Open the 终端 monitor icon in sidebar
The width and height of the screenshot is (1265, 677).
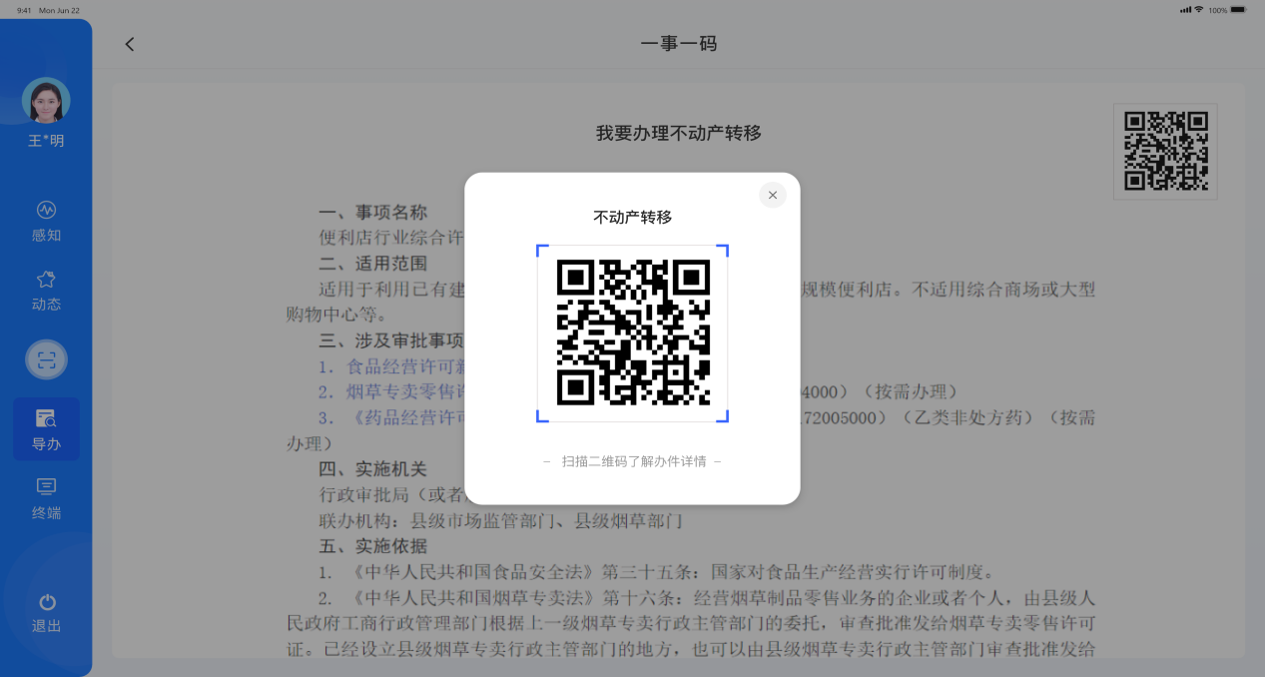pos(46,487)
